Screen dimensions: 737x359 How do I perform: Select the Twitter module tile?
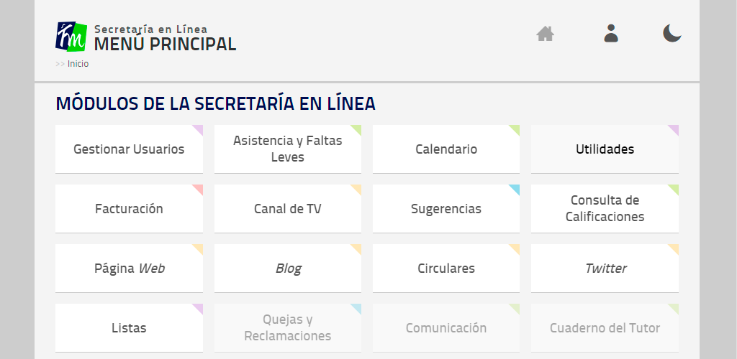click(x=605, y=269)
